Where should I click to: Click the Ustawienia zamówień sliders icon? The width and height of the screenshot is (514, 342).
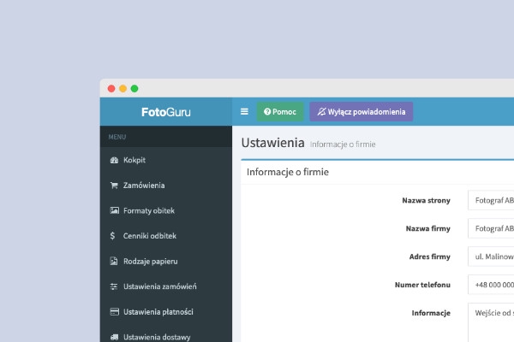coord(114,286)
